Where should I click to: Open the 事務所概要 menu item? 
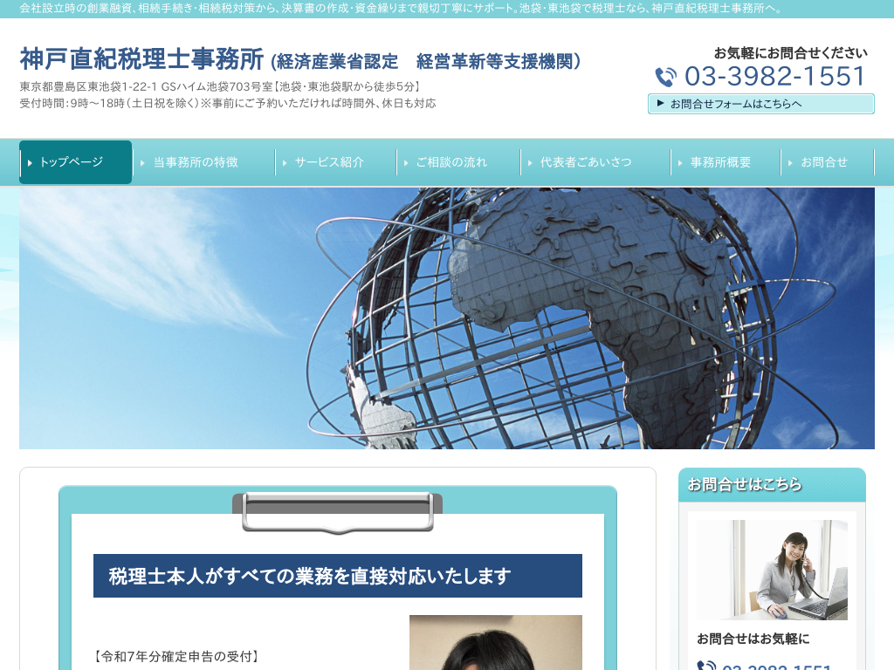click(720, 162)
